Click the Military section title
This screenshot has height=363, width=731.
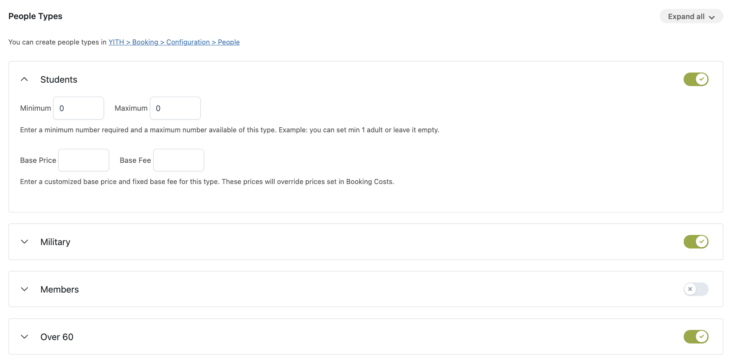[x=55, y=242]
